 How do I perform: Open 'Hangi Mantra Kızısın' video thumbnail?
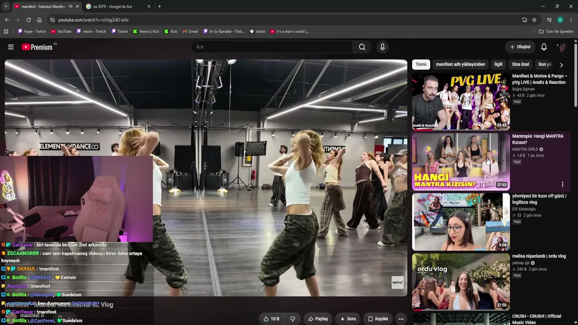461,162
